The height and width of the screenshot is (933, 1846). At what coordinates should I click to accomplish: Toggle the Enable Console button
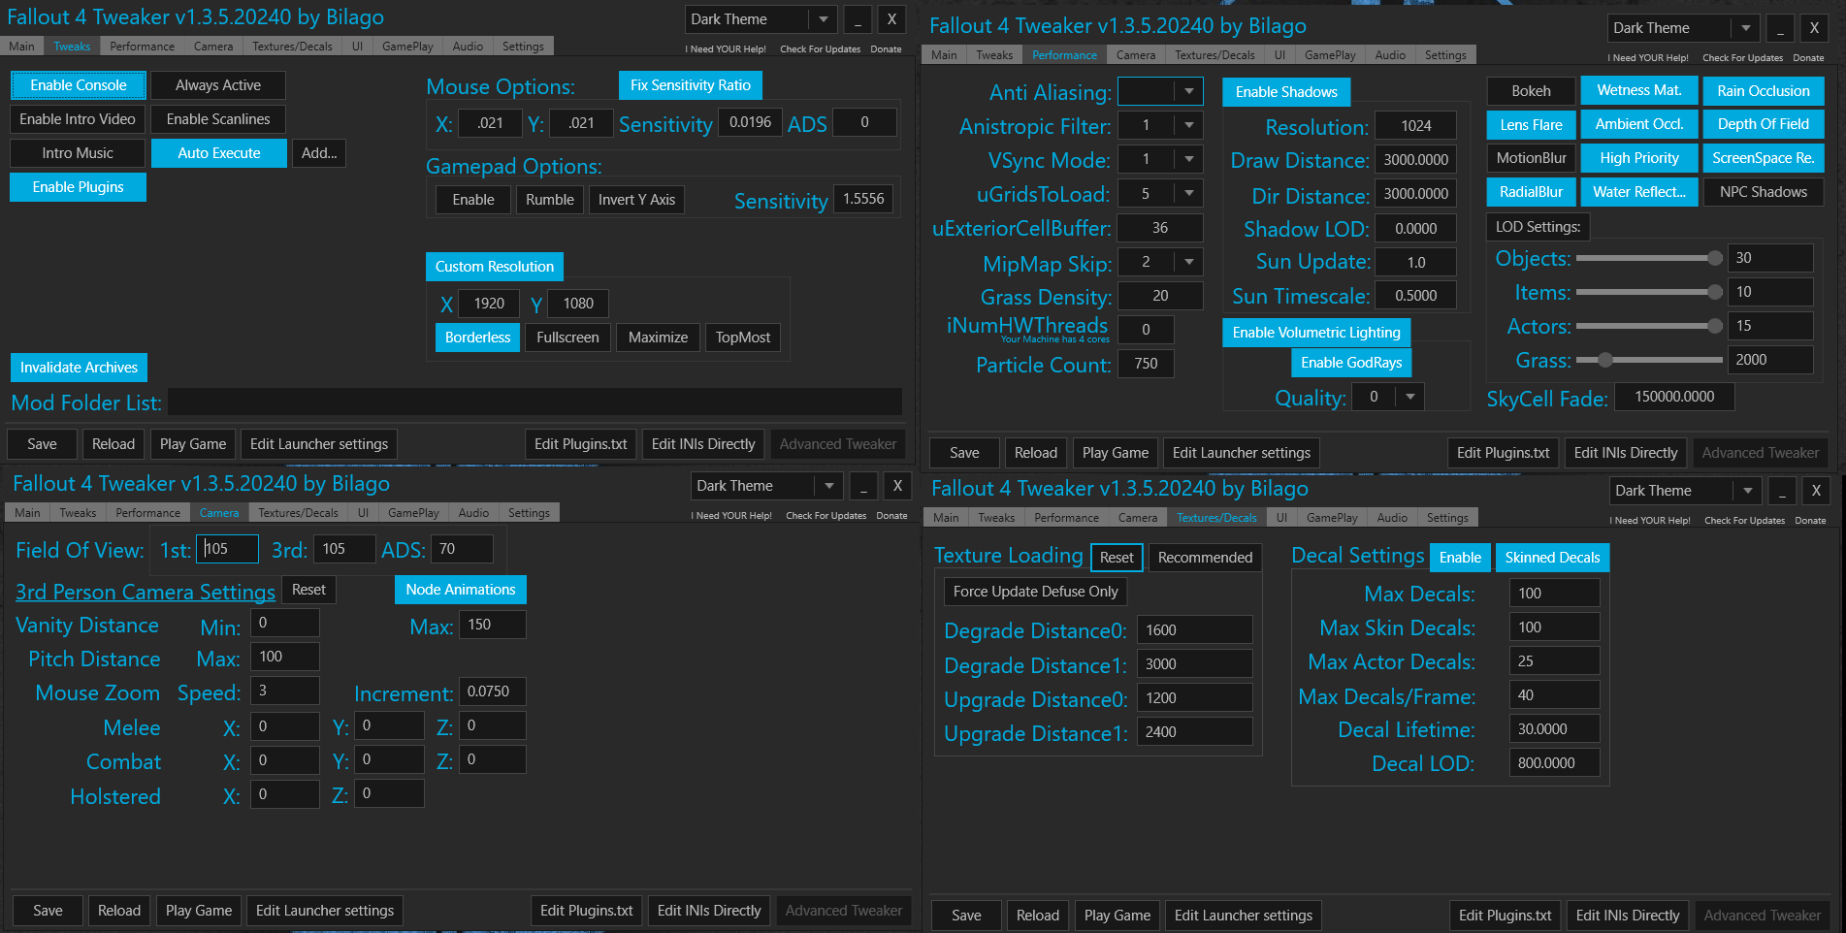(x=79, y=85)
